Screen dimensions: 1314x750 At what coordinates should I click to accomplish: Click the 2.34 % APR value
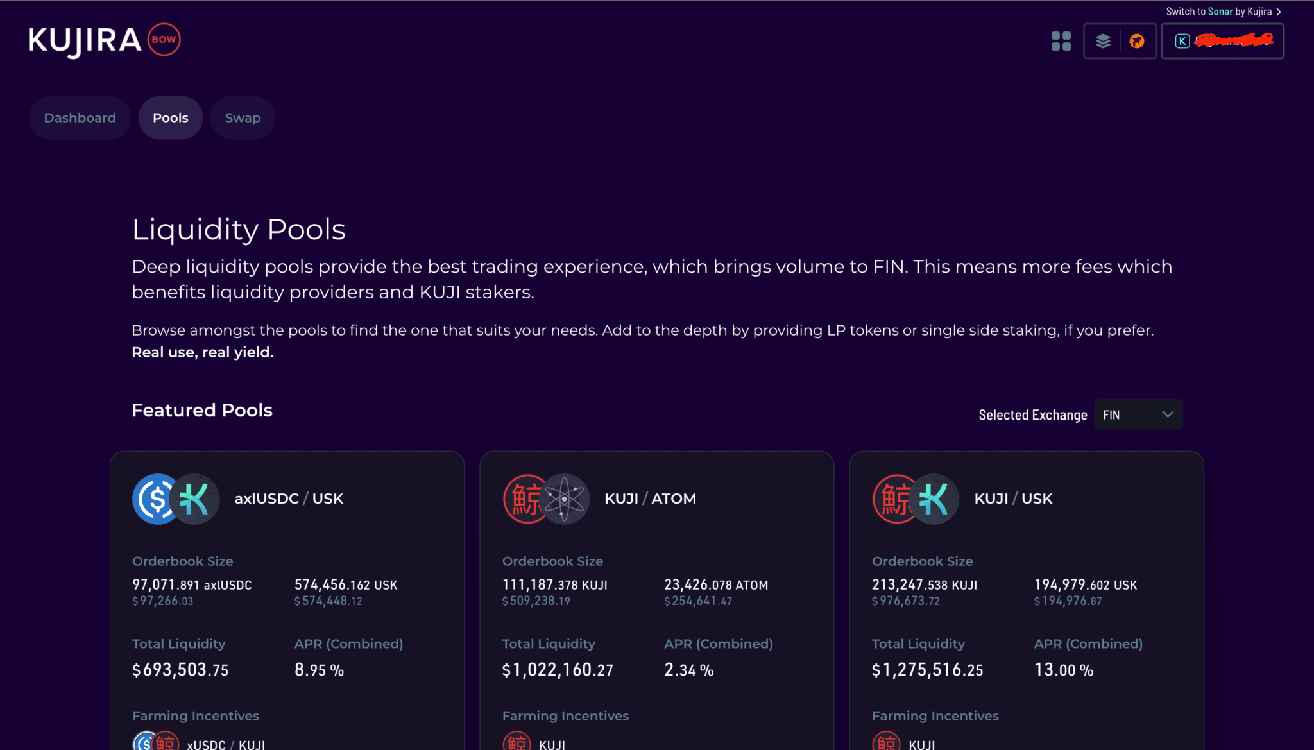tap(689, 670)
